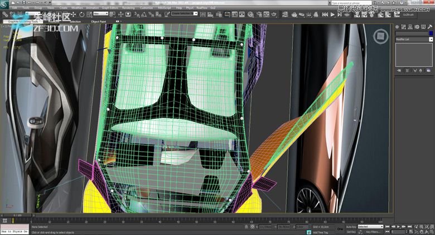The height and width of the screenshot is (235, 435).
Task: Select the Rotate transform tool
Action: [82, 14]
